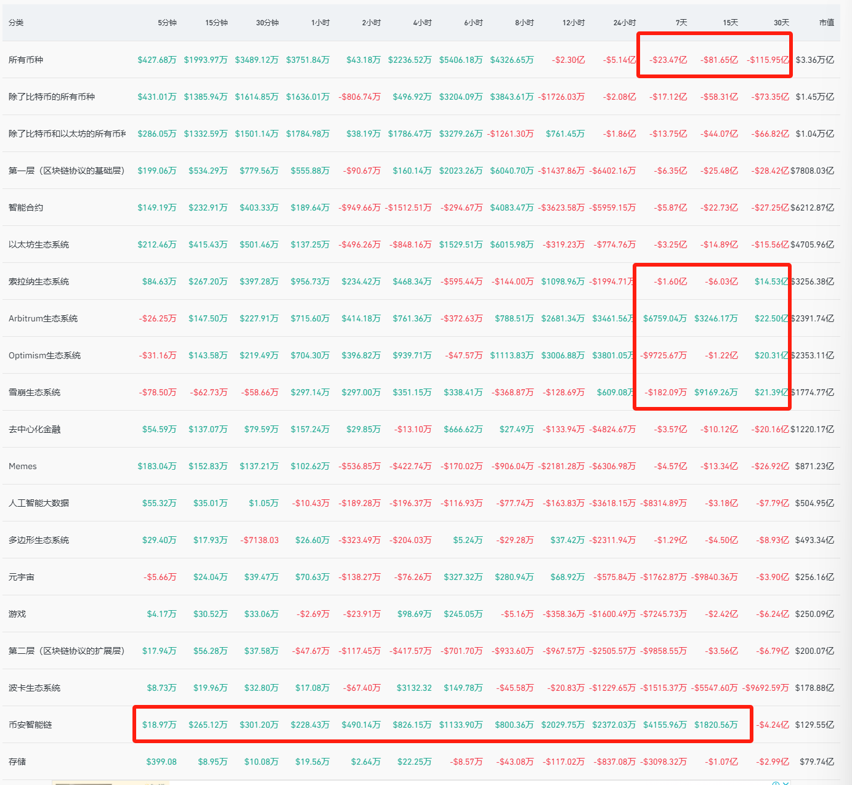This screenshot has height=785, width=852.
Task: Select the $6759.04万 cell in Arbitrum row
Action: tap(665, 318)
